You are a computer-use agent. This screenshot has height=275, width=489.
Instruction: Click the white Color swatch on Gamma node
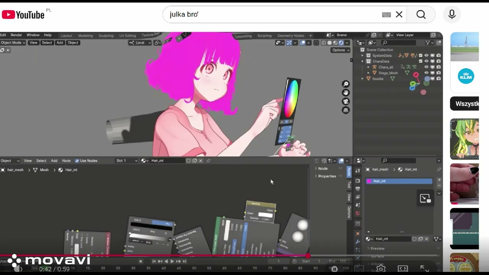(x=265, y=215)
